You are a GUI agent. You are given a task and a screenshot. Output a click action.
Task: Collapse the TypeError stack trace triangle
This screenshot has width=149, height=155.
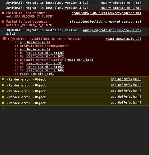tap(9, 39)
